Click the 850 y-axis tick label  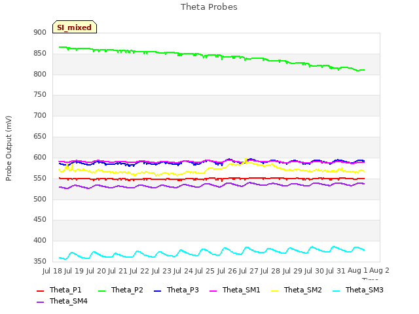40,54
